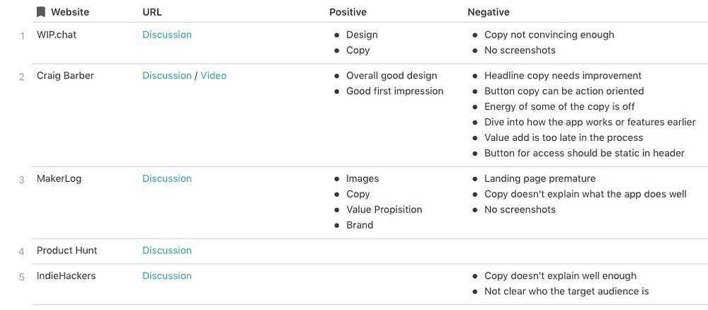Click the bookmark icon beside Website header
The width and height of the screenshot is (708, 310).
41,12
